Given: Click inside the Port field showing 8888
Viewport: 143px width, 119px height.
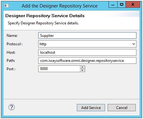Looking at the screenshot, I should (x=59, y=69).
